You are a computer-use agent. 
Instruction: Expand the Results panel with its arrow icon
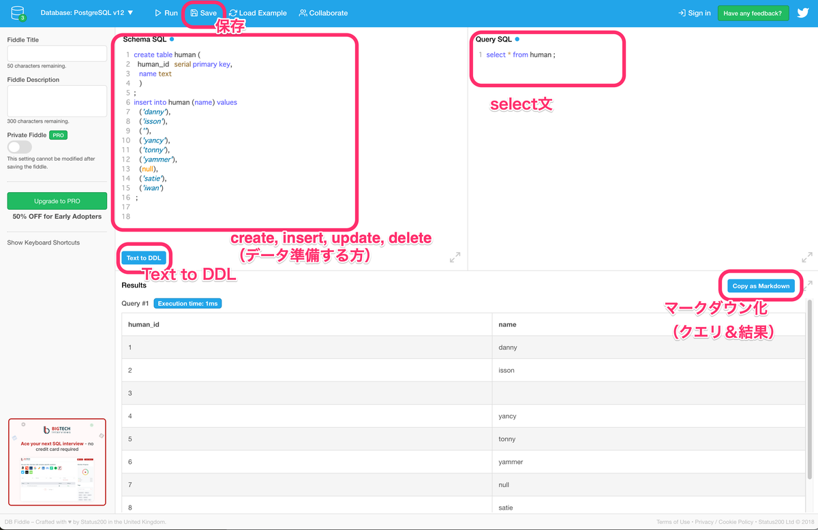807,284
